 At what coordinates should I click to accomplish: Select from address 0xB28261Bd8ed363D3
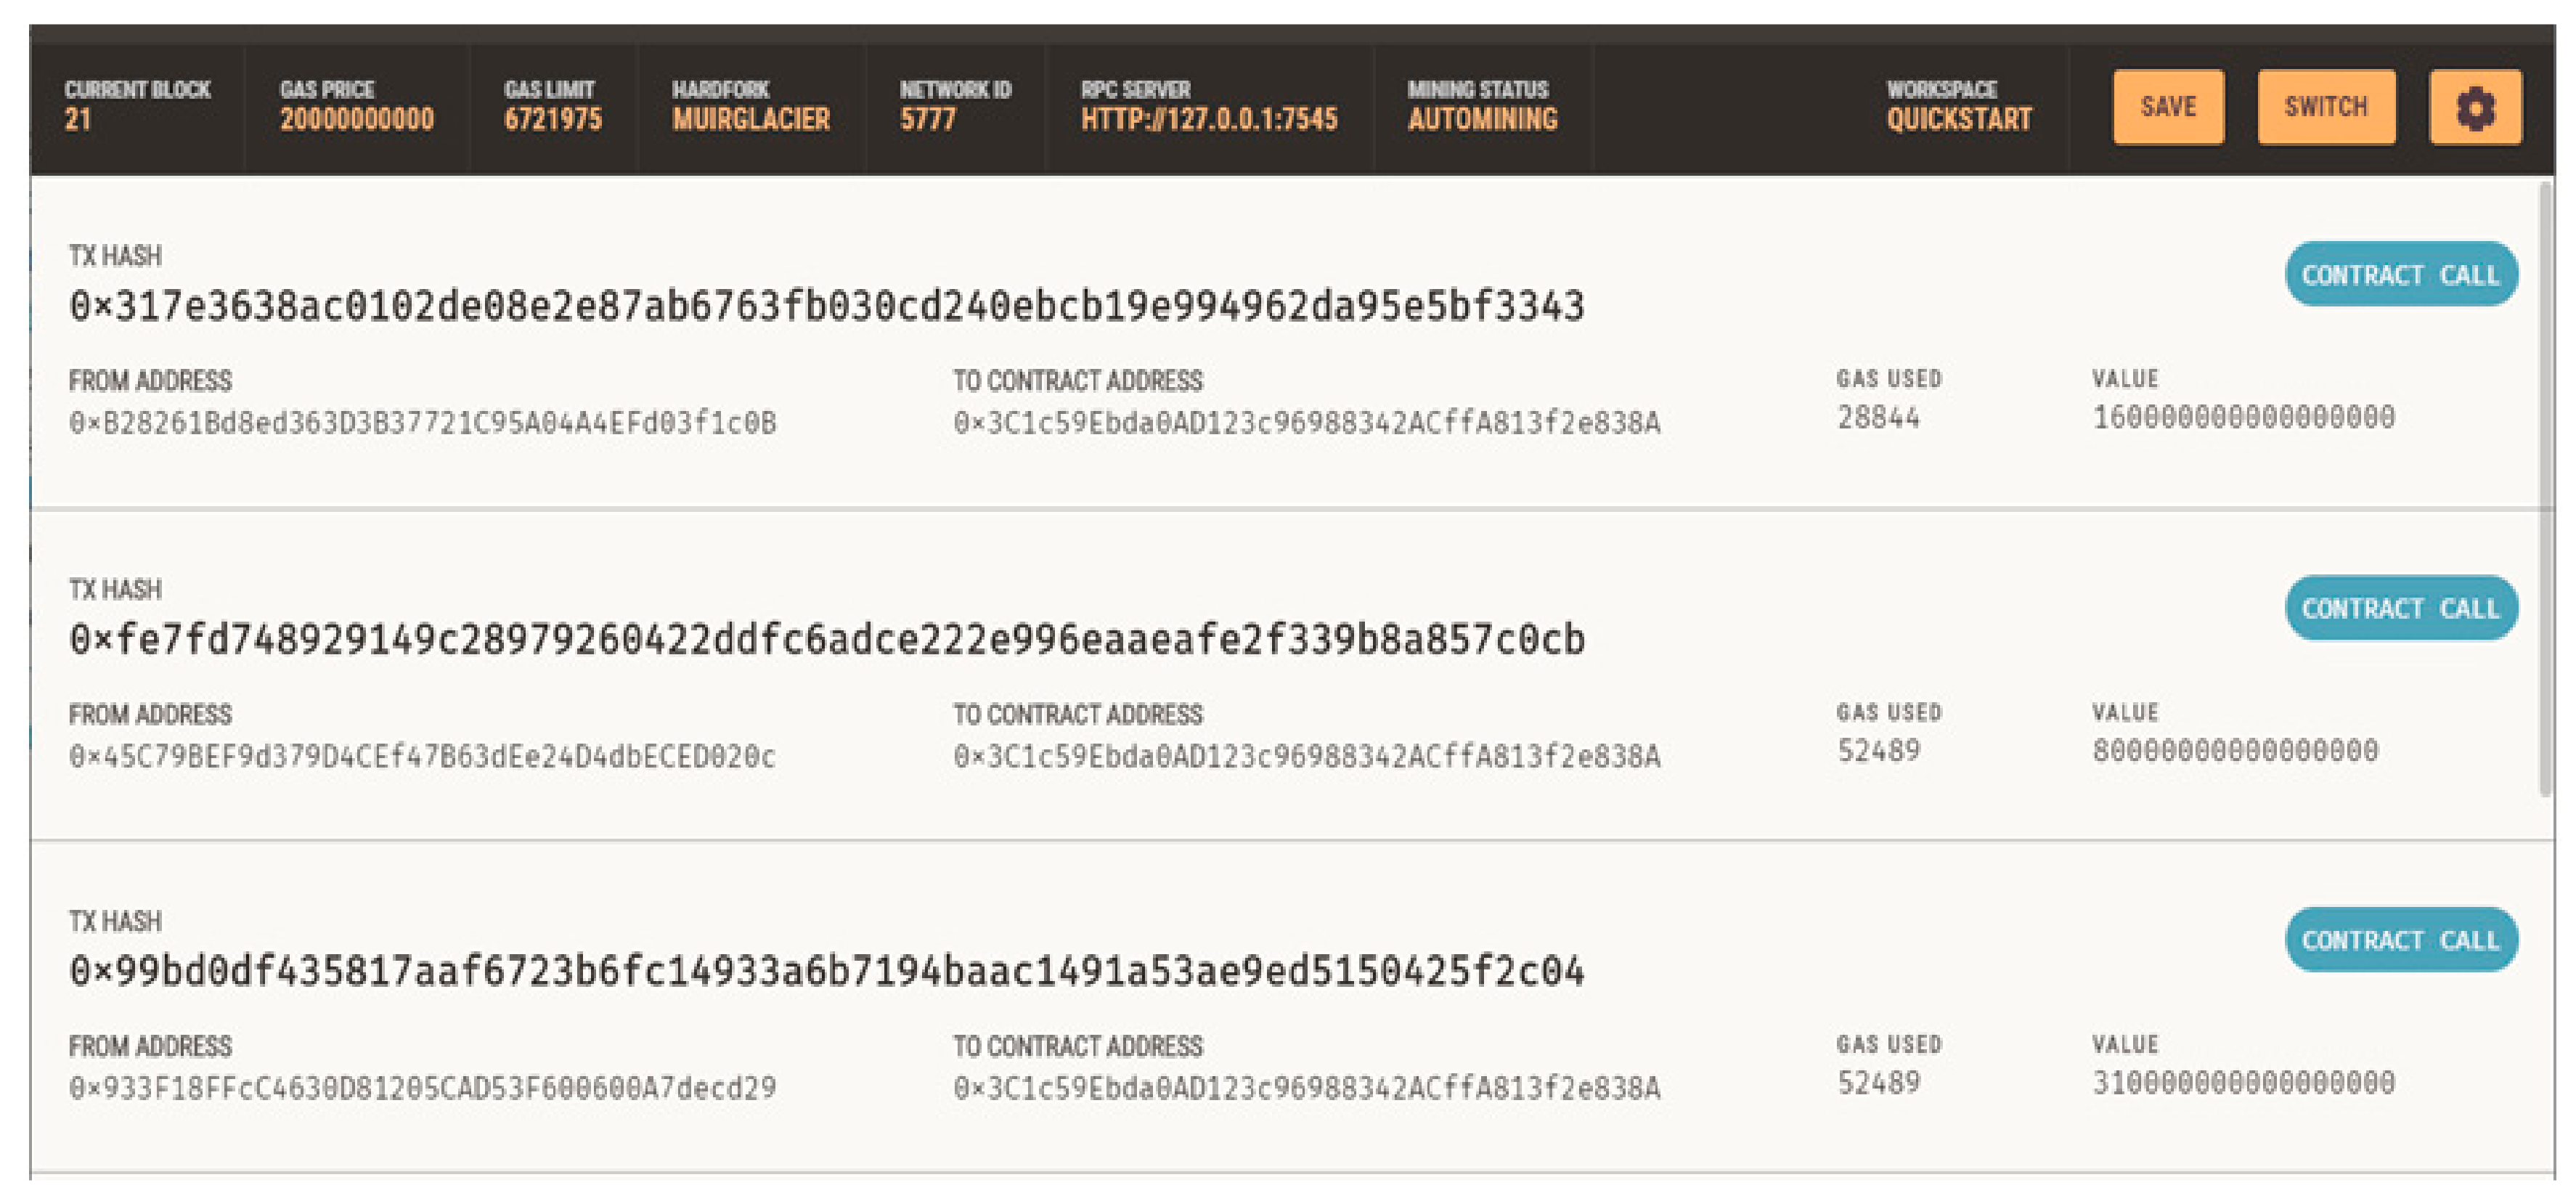pyautogui.click(x=422, y=423)
